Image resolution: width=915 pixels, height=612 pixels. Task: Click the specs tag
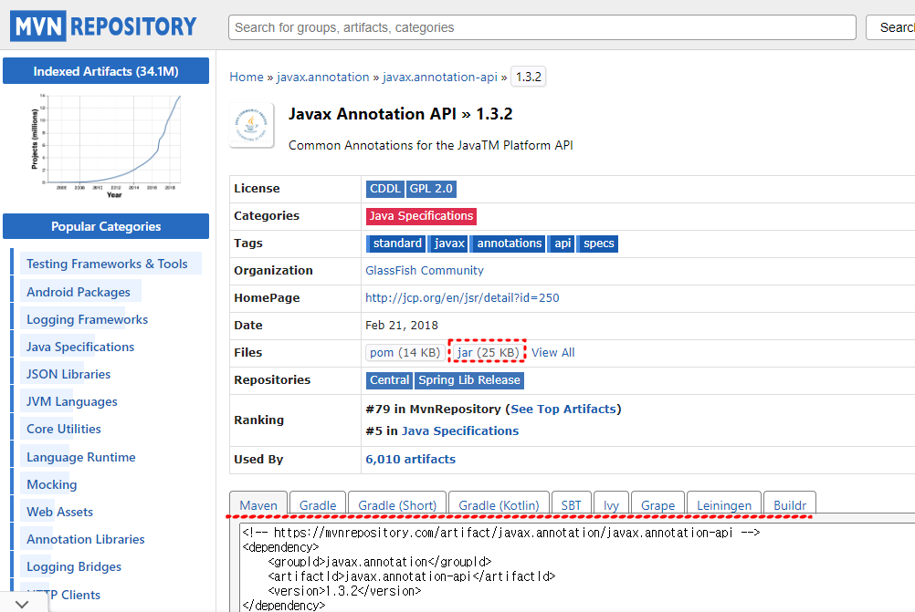[x=598, y=244]
